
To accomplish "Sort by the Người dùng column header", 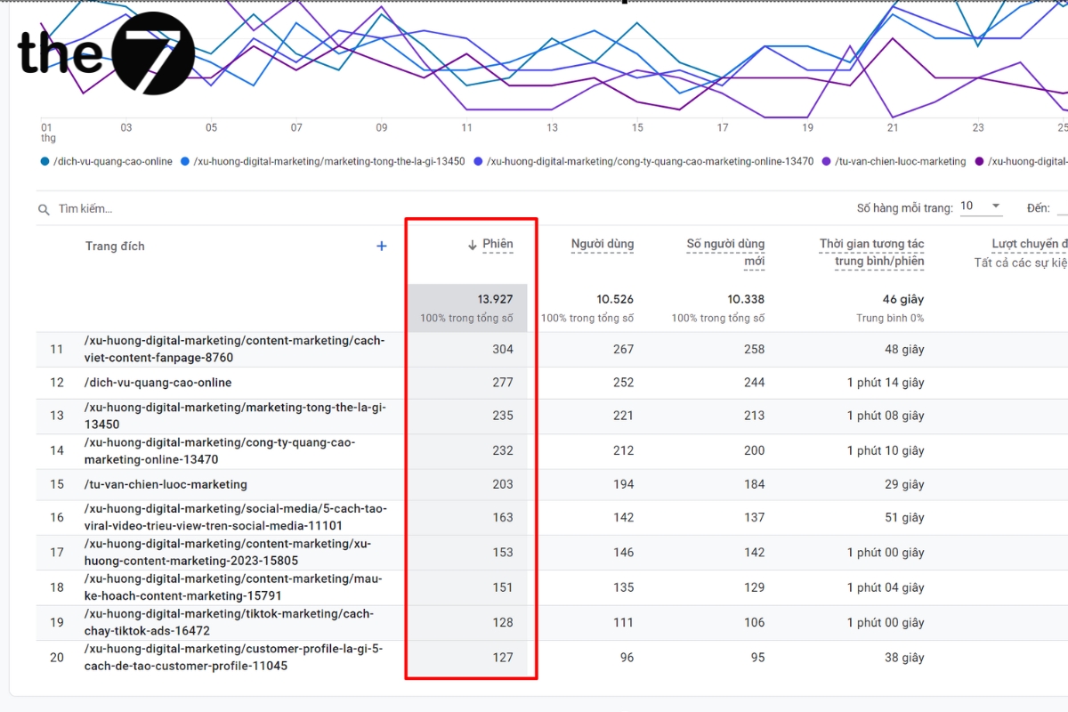I will point(603,243).
